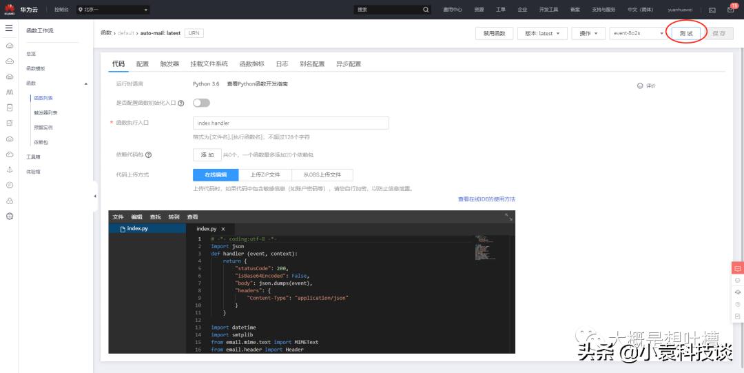Click the 添加 dependency button

(207, 155)
